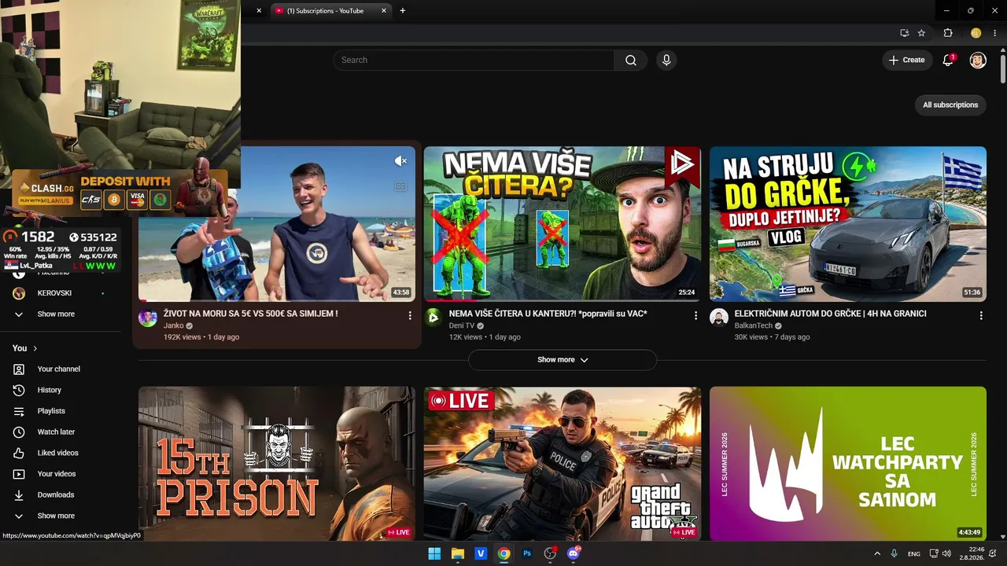Switch to the Subscriptions - YouTube tab
The height and width of the screenshot is (566, 1007).
pos(329,11)
